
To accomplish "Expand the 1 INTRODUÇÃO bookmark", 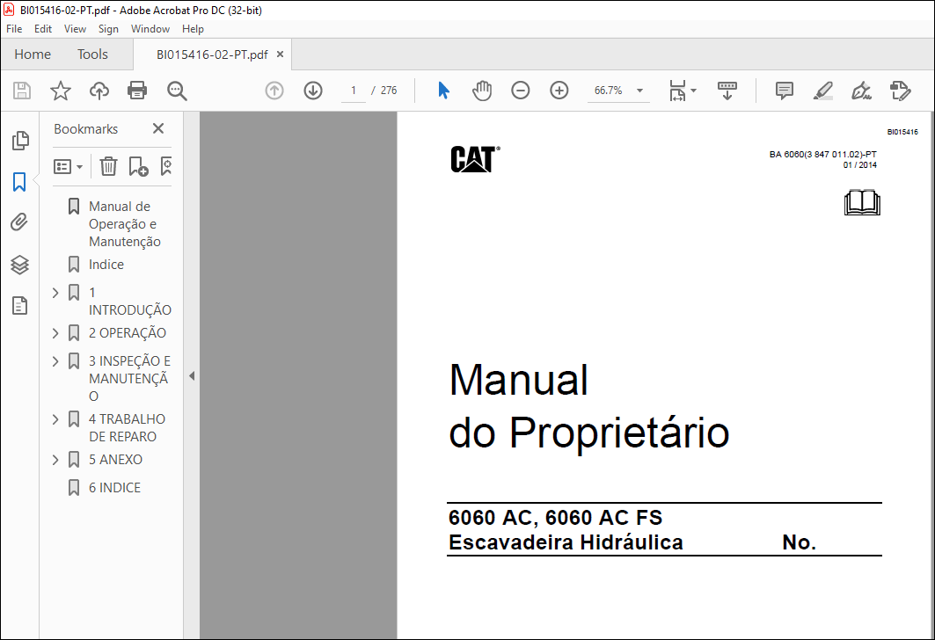I will tap(55, 293).
